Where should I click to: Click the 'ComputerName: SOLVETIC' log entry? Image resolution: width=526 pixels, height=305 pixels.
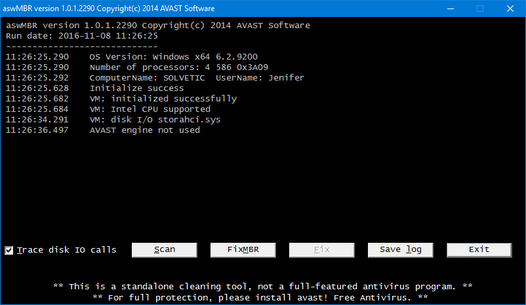point(147,78)
